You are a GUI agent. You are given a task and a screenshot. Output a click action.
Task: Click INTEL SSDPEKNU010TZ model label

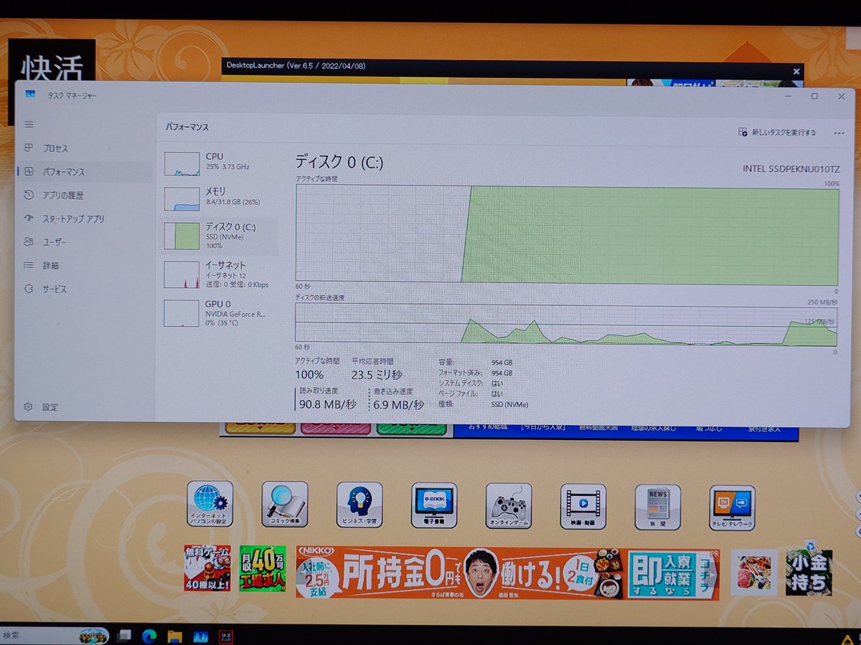[791, 169]
